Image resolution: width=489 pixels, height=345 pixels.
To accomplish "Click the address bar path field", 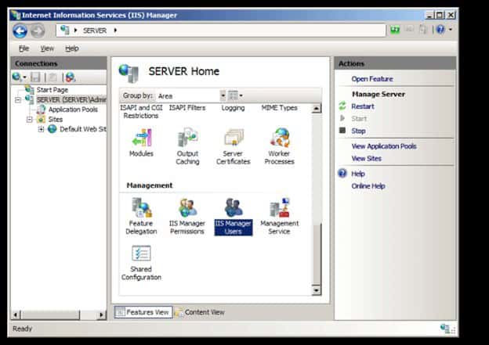I will [221, 31].
